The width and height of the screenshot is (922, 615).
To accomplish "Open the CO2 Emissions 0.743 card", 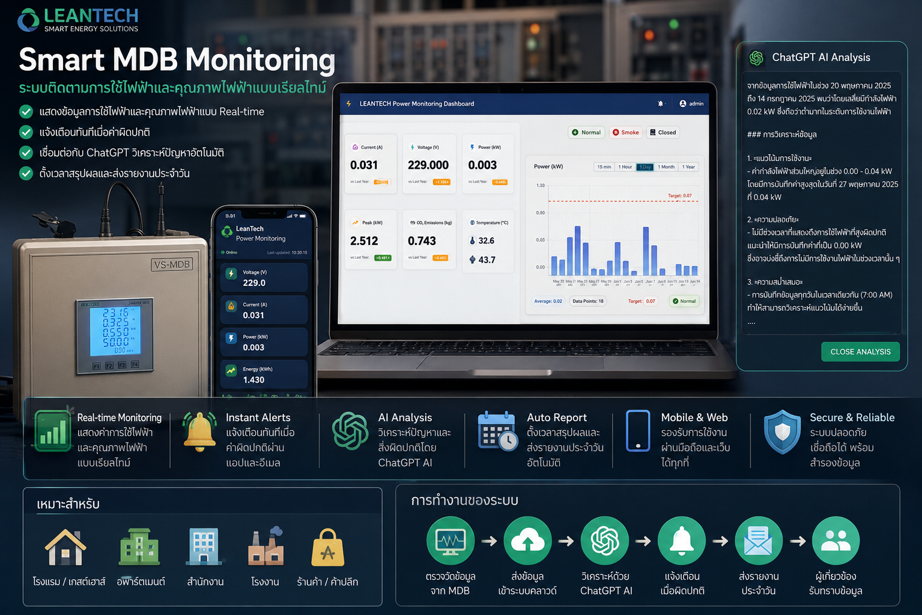I will (429, 240).
